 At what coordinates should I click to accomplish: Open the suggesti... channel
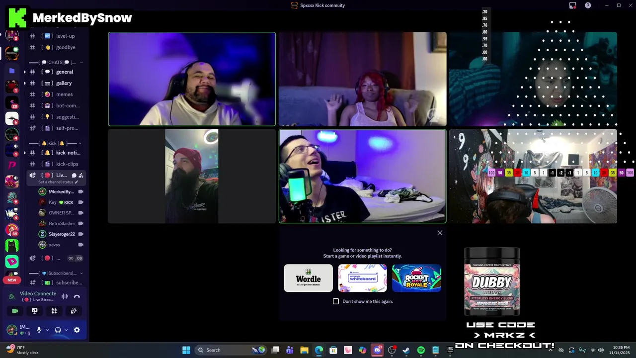tap(56, 117)
